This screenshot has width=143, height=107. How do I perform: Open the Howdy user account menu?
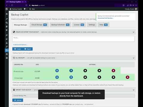(x=131, y=9)
